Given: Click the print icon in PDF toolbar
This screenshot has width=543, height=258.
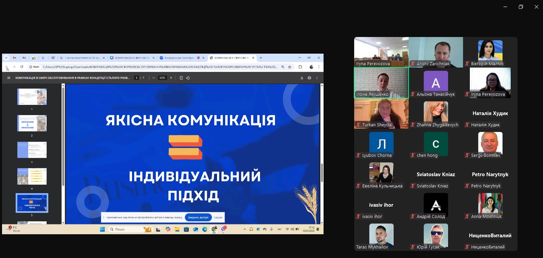Looking at the screenshot, I should click(309, 78).
